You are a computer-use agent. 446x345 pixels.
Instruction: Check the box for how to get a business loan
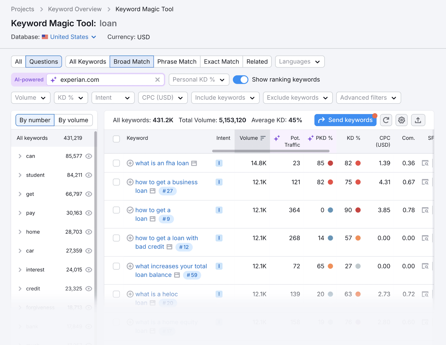click(116, 182)
